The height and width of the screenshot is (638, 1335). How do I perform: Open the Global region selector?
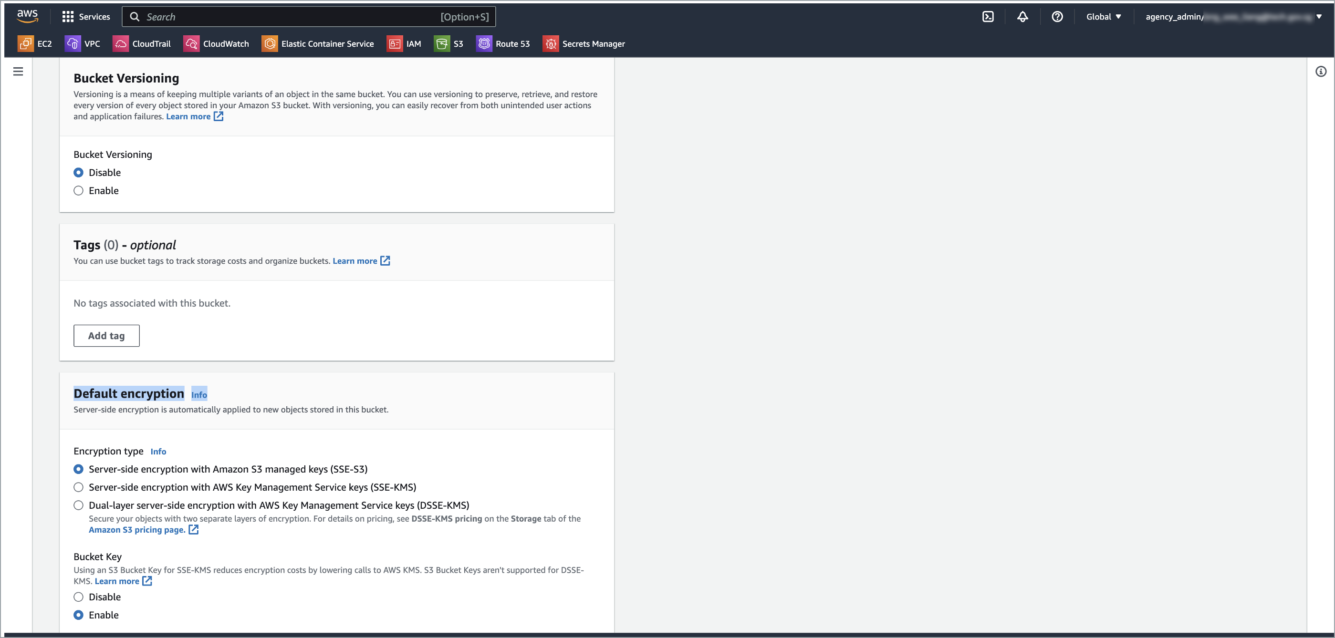(1103, 16)
